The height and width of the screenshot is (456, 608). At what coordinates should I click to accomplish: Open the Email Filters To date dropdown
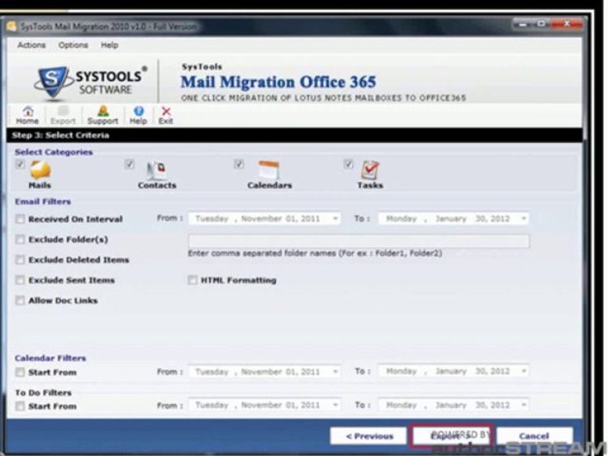pyautogui.click(x=524, y=218)
